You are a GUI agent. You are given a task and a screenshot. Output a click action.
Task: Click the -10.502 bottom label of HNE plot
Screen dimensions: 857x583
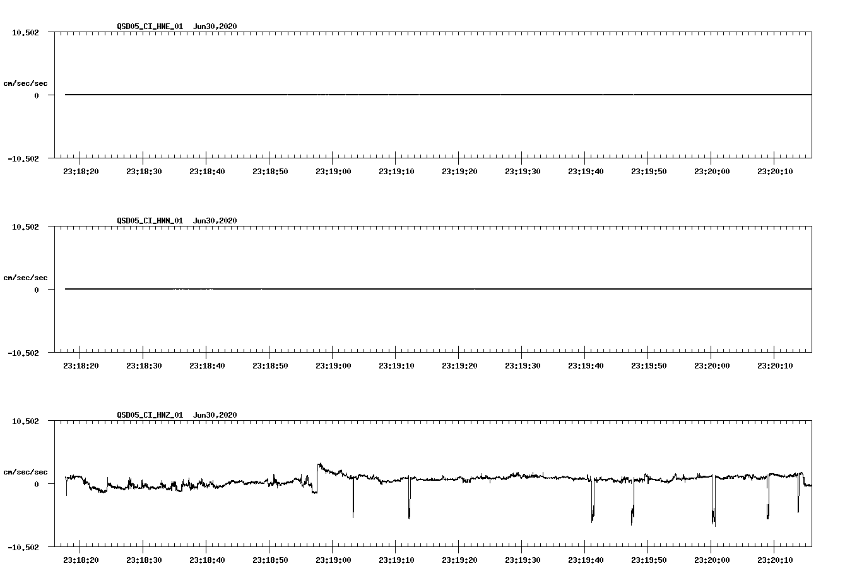point(23,159)
